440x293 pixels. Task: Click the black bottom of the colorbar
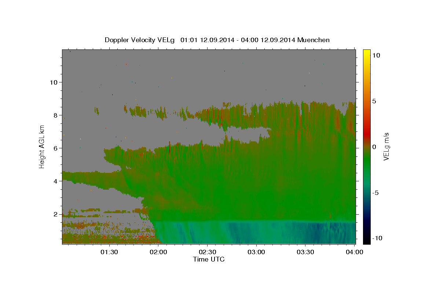pos(366,240)
